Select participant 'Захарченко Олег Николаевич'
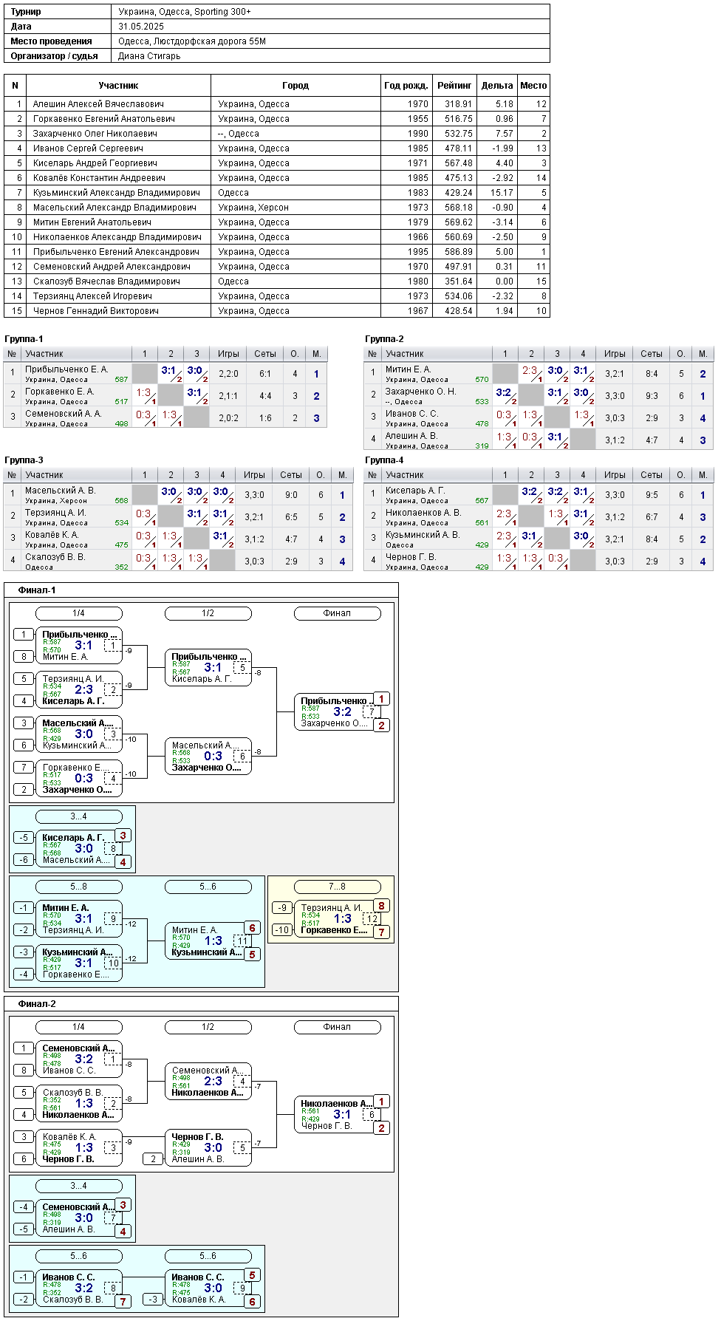 point(95,134)
